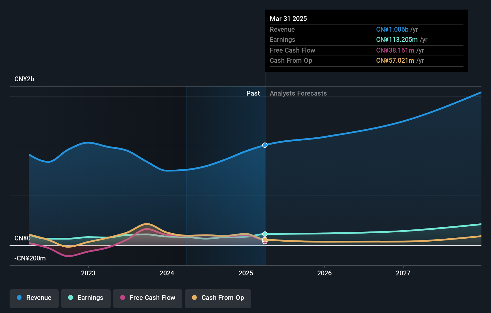This screenshot has width=491, height=313.
Task: Click the teal Earnings data point marker
Action: coord(265,234)
